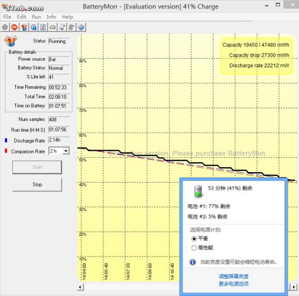The image size is (299, 296).
Task: Select the 平衡 power plan radio button
Action: (194, 239)
